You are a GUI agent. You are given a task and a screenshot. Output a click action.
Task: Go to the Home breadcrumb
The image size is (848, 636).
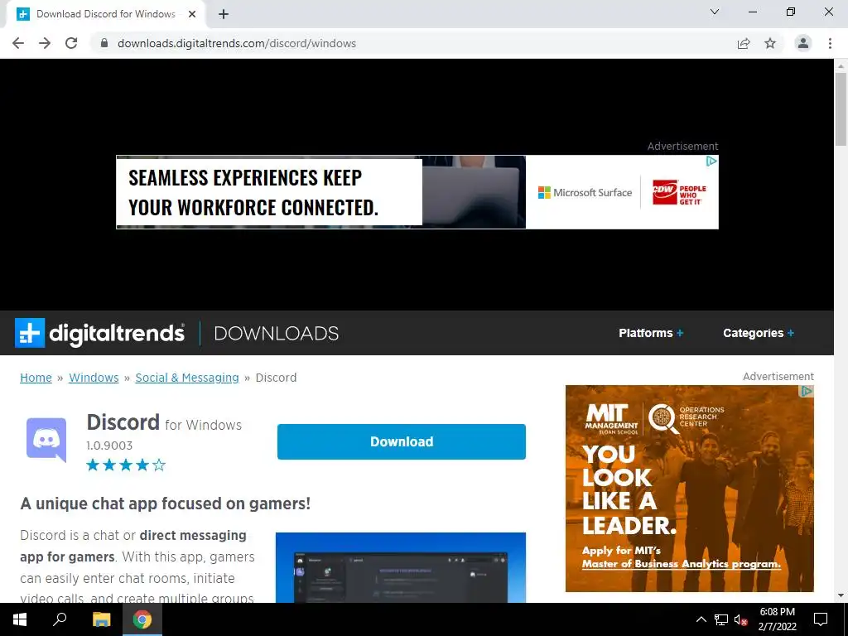pyautogui.click(x=36, y=378)
